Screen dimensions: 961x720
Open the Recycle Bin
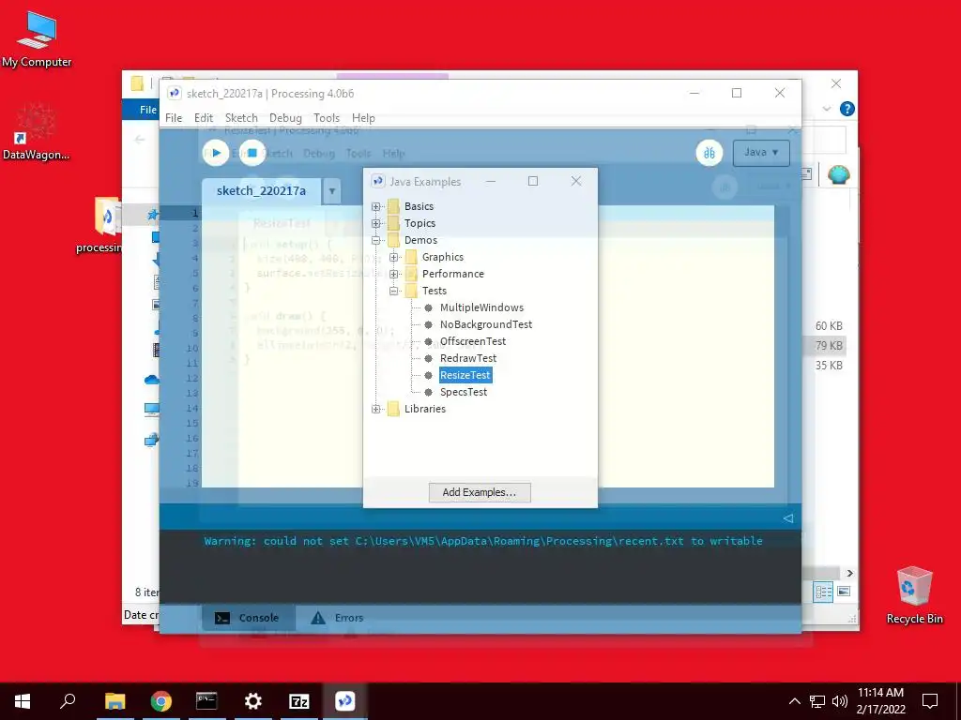click(x=914, y=595)
